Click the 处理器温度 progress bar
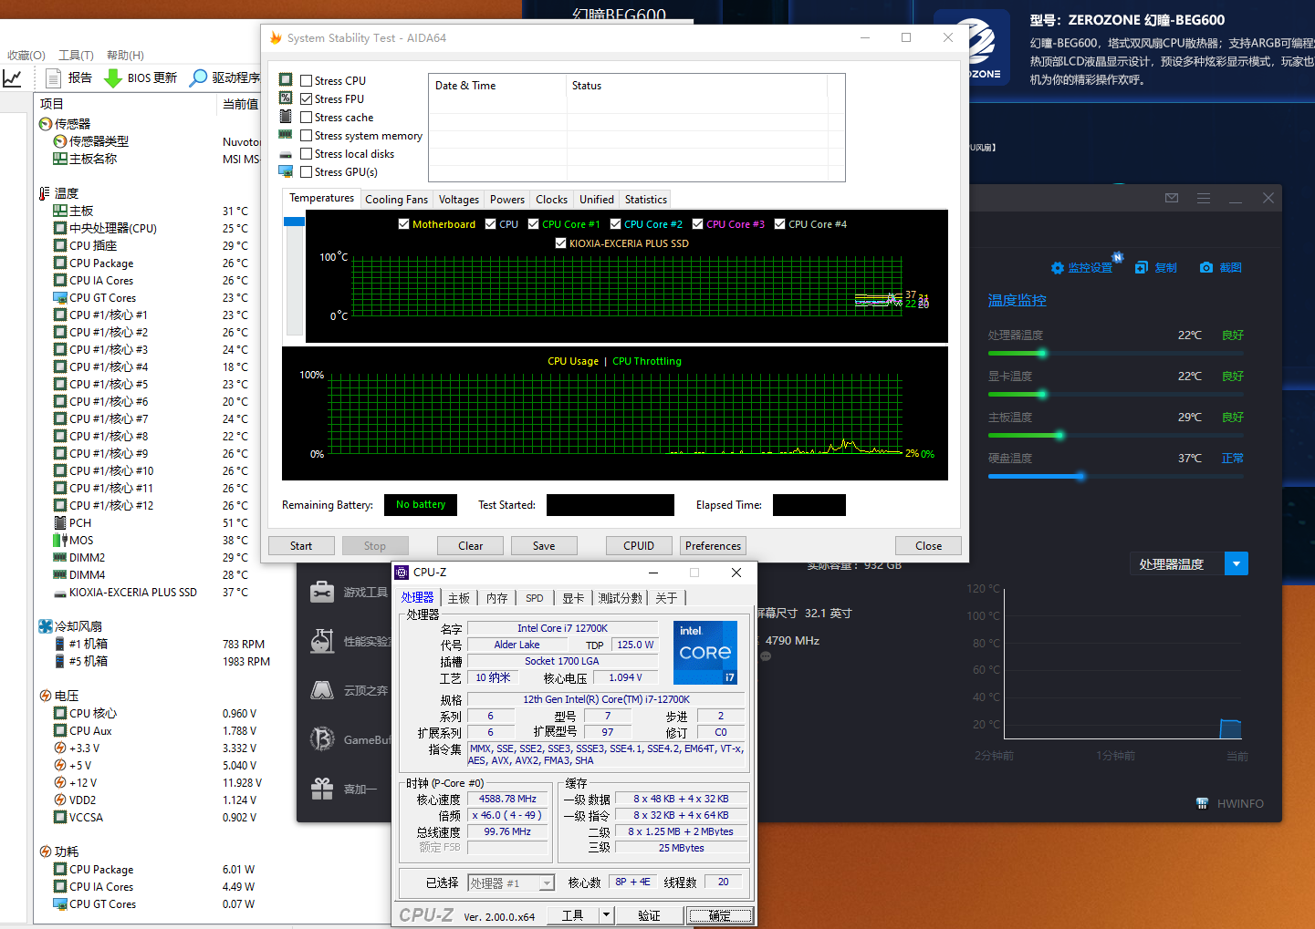 click(x=1115, y=353)
